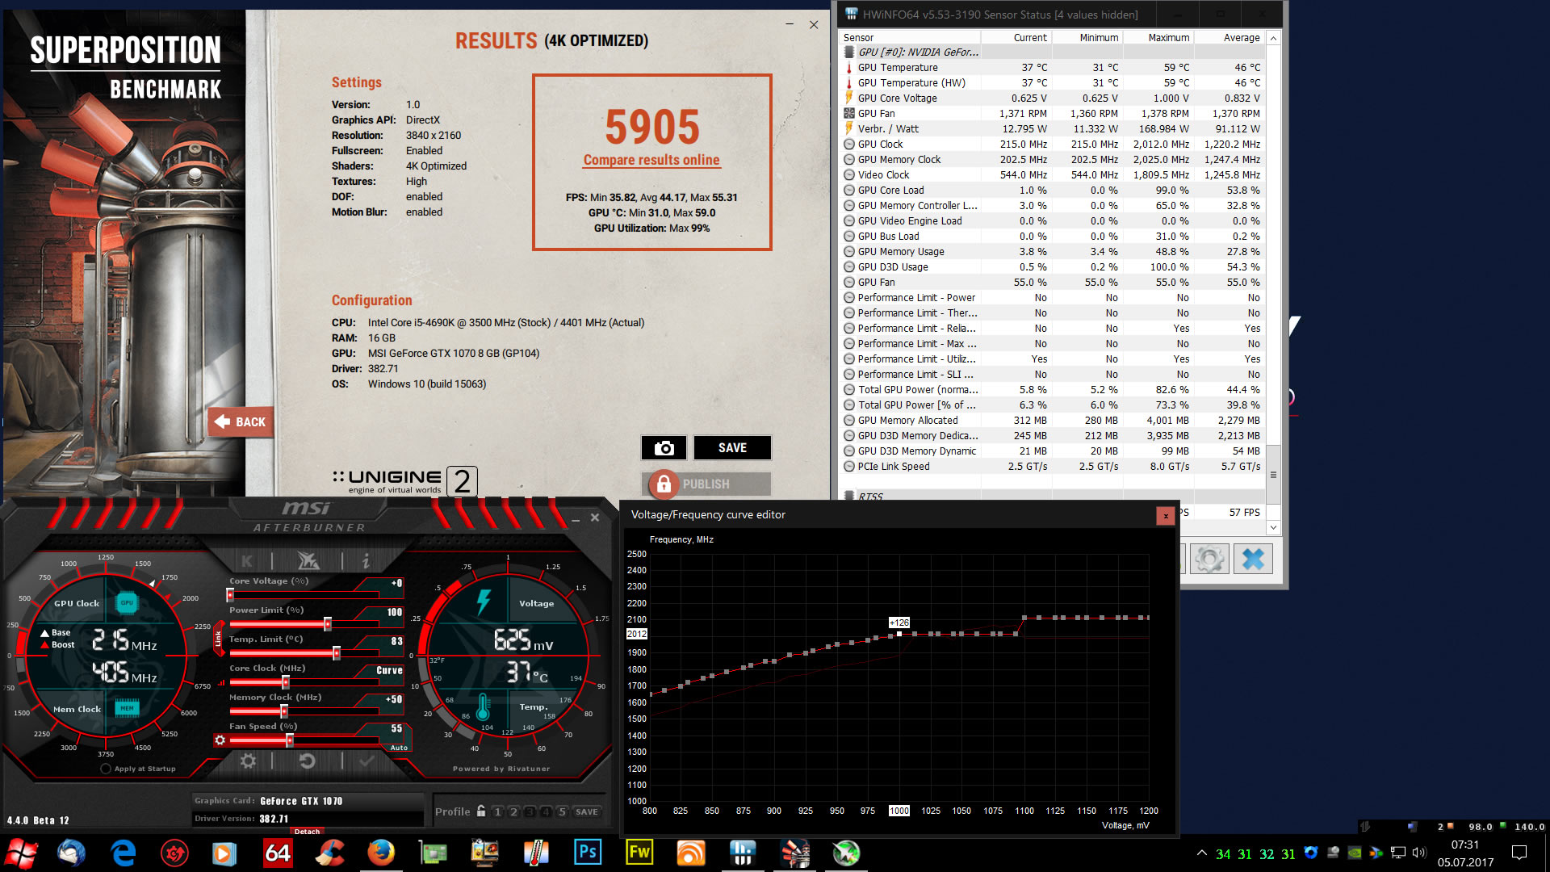
Task: Click the fan speed gear icon
Action: coord(220,740)
